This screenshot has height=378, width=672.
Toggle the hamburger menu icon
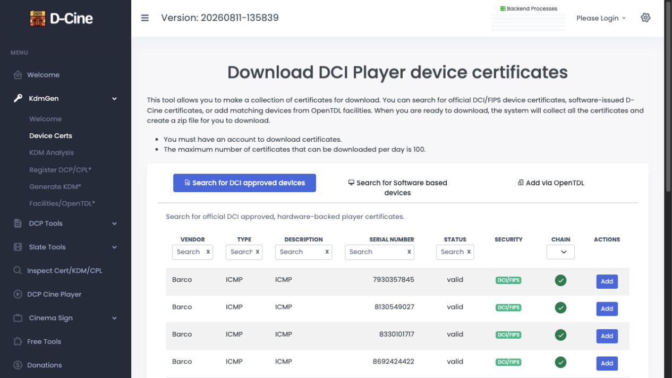coord(144,18)
